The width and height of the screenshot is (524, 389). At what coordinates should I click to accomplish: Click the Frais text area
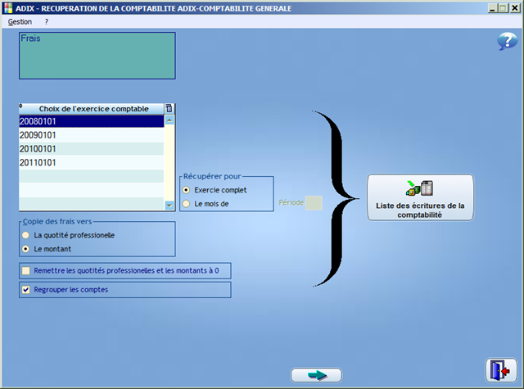[97, 56]
